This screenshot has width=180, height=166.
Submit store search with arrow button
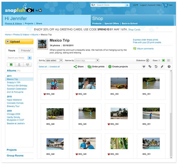click(x=127, y=5)
